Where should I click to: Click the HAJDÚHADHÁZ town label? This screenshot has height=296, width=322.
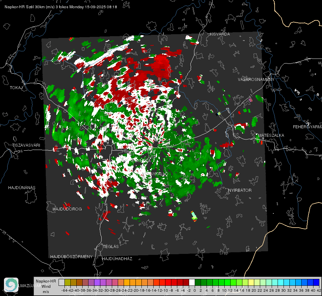(x=117, y=259)
